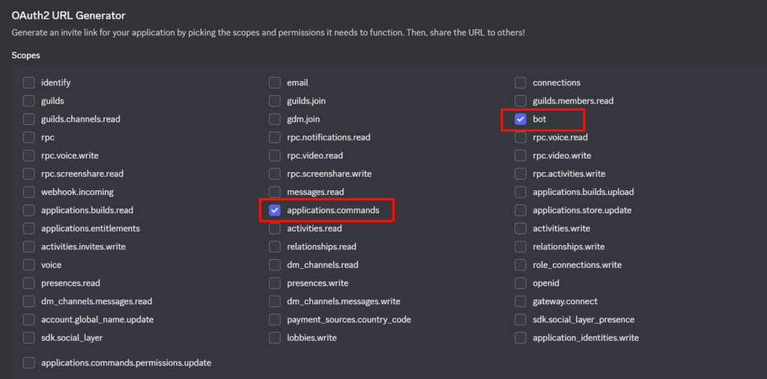Check the sdk.social_layer_presence box

coord(521,320)
